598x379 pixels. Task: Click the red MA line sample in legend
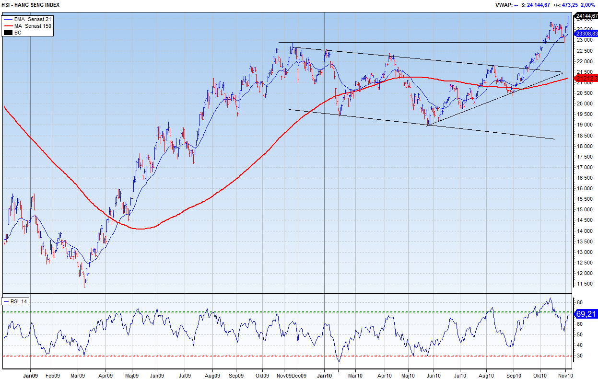[x=8, y=25]
